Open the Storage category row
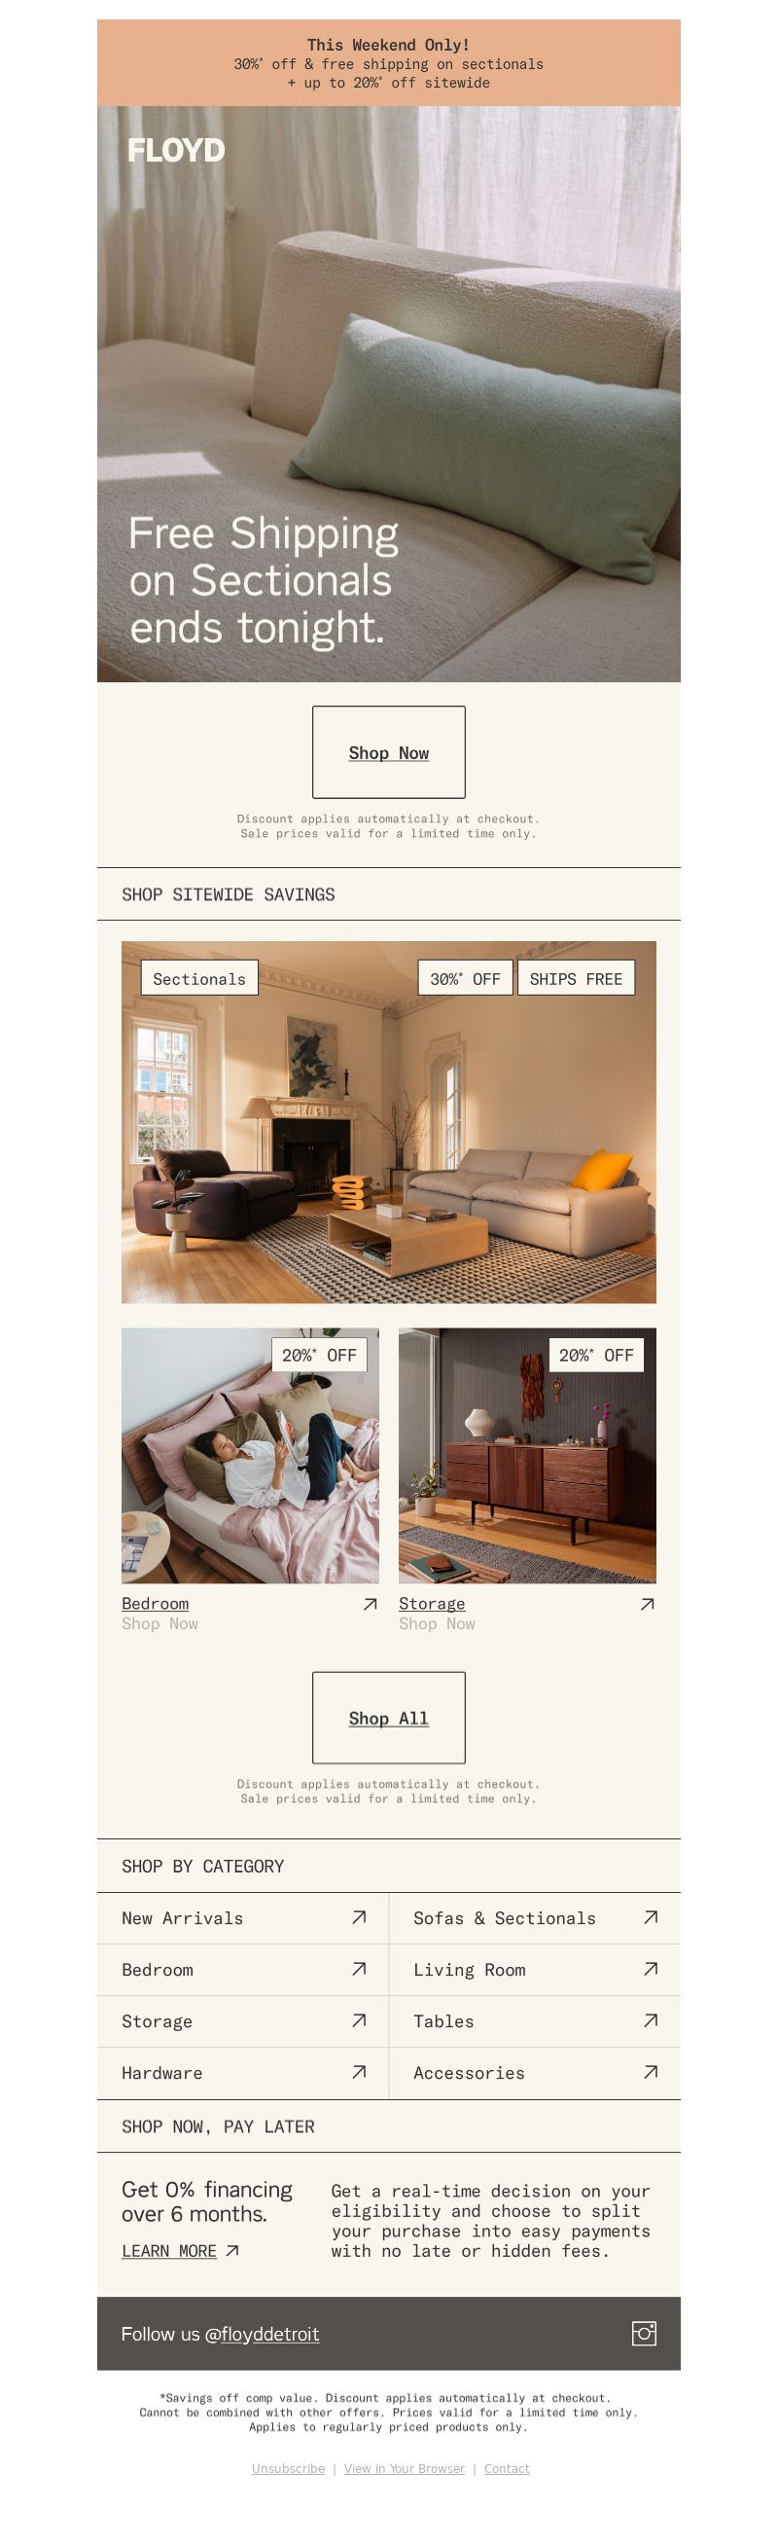 pyautogui.click(x=243, y=2021)
